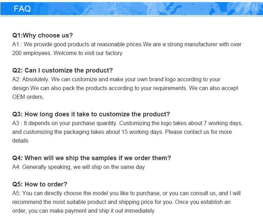Image resolution: width=263 pixels, height=219 pixels.
Task: Click the FAQ title in the blue header
Action: point(22,9)
